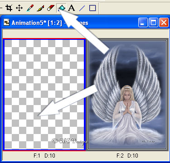170x163 pixels.
Task: Select the Line drawing tool
Action: click(x=82, y=8)
